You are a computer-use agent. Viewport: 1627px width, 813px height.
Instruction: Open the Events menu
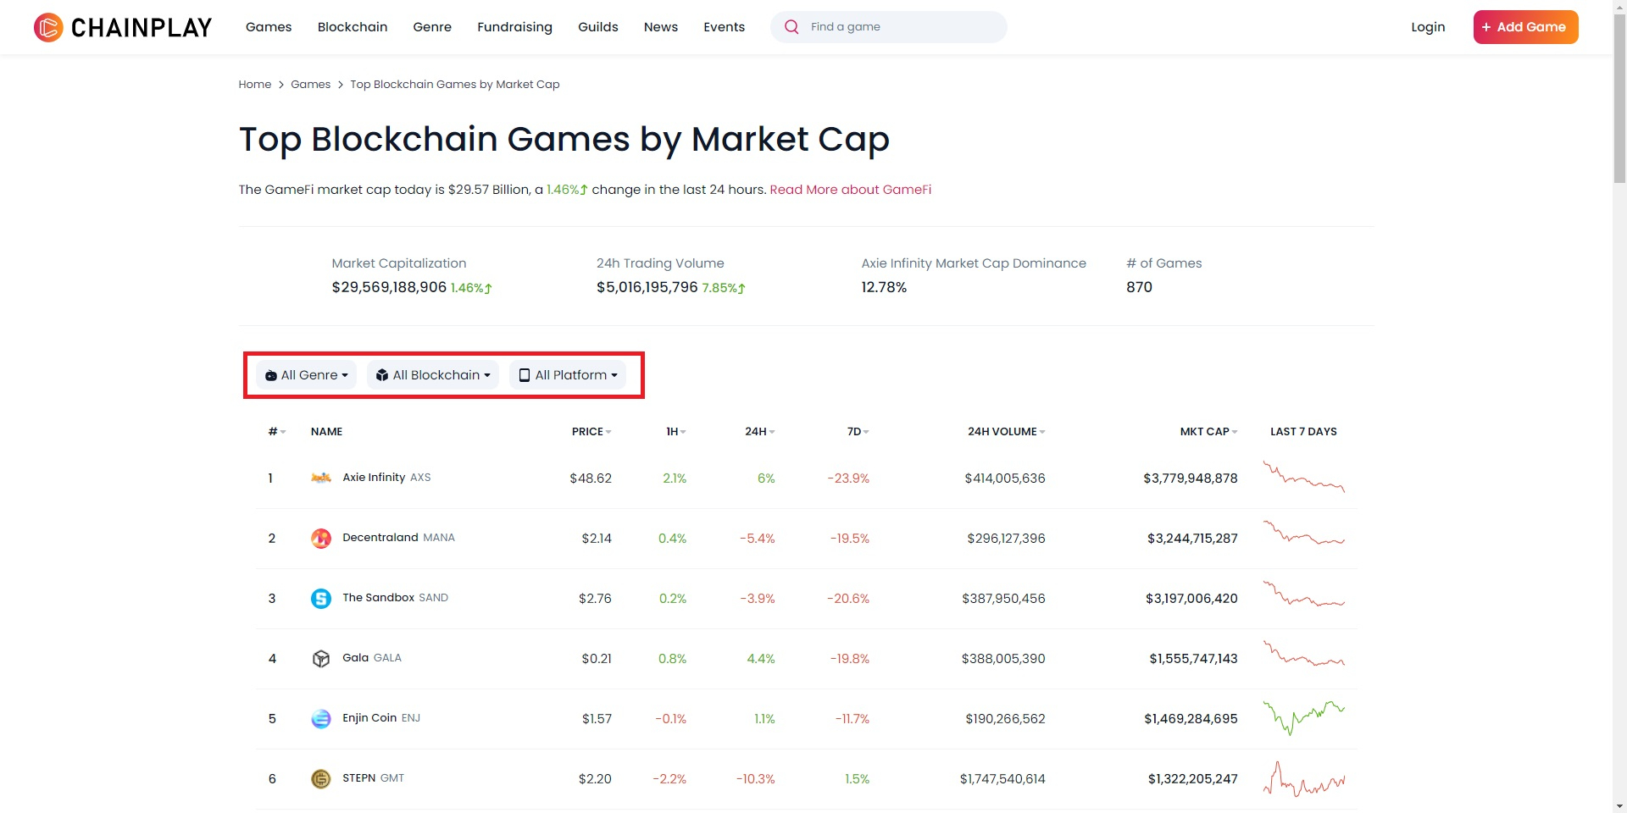tap(725, 27)
